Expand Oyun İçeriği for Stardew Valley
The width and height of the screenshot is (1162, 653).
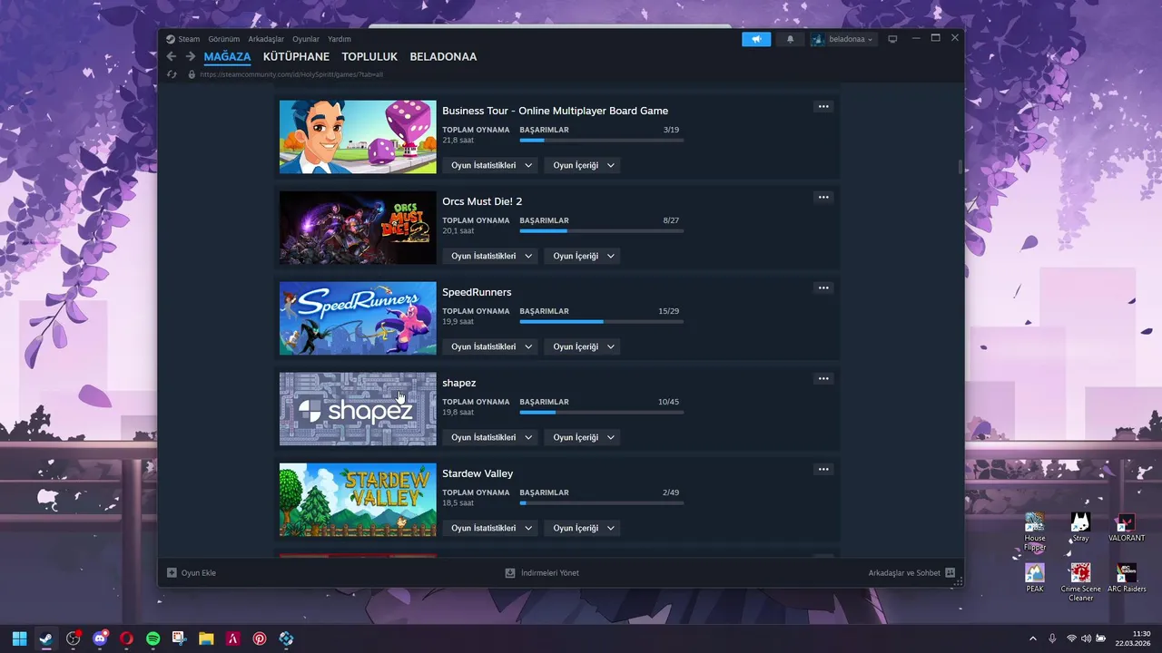pos(582,528)
